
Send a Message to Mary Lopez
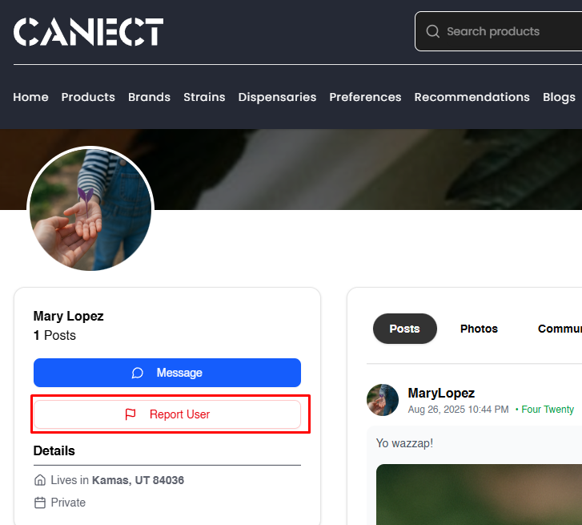coord(167,373)
